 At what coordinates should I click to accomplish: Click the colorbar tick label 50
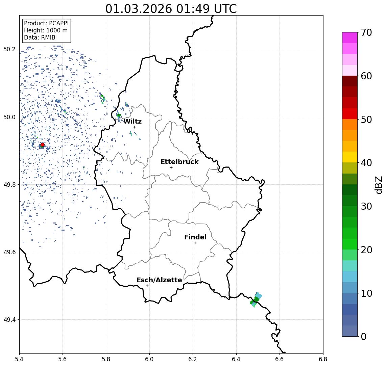coord(366,120)
